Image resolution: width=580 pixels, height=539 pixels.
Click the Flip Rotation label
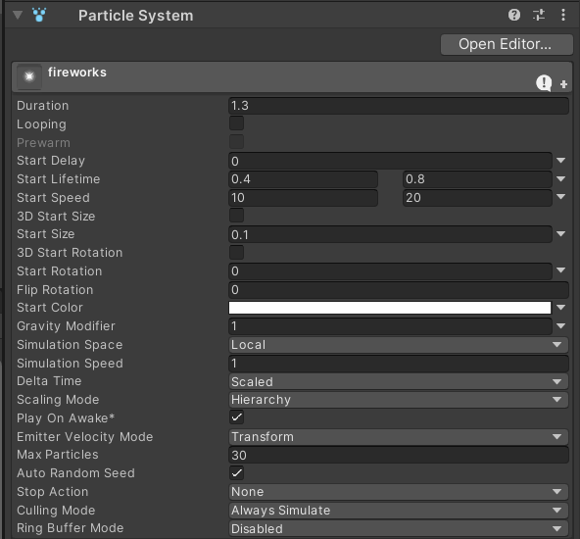(55, 290)
